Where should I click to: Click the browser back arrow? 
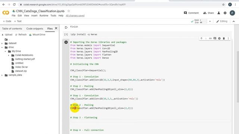pos(4,4)
